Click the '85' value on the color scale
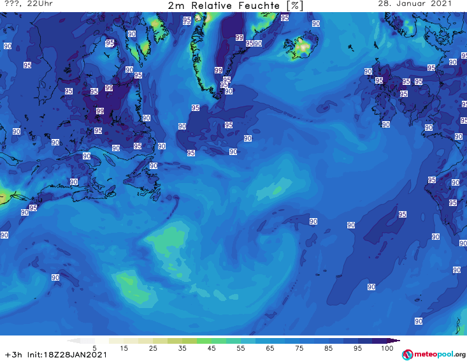467x361 pixels. point(328,348)
